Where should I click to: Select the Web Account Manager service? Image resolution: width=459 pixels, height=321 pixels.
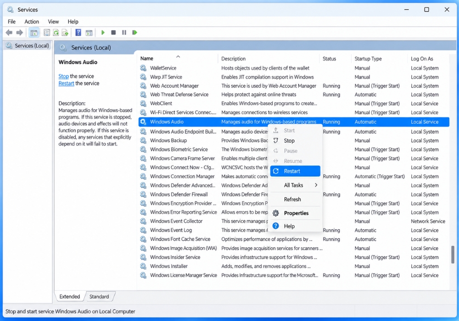294,86
